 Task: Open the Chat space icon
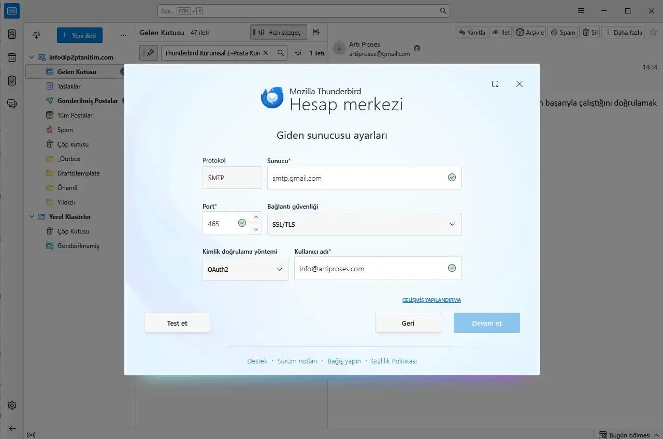pyautogui.click(x=12, y=104)
